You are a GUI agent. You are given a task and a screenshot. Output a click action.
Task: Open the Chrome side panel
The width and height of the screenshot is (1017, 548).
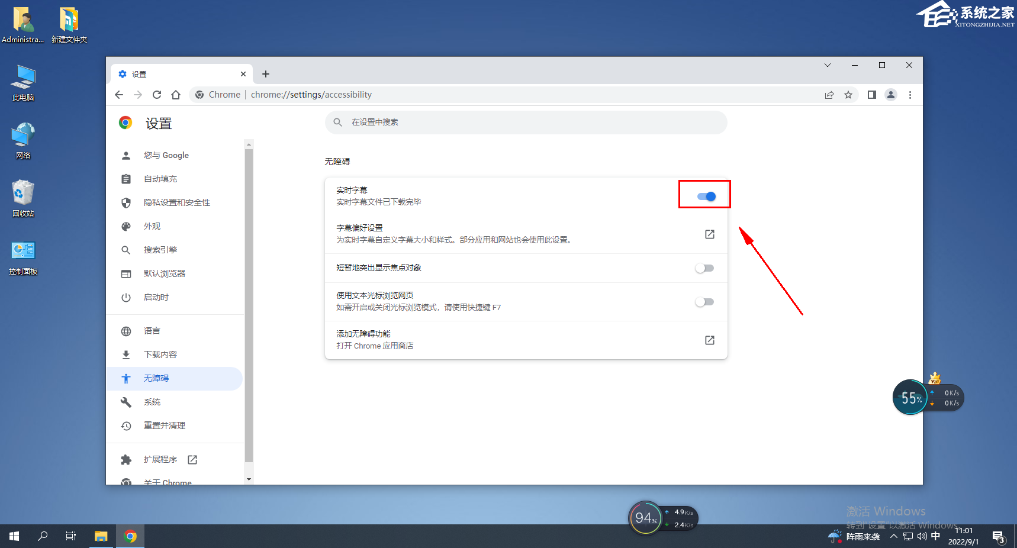click(872, 95)
